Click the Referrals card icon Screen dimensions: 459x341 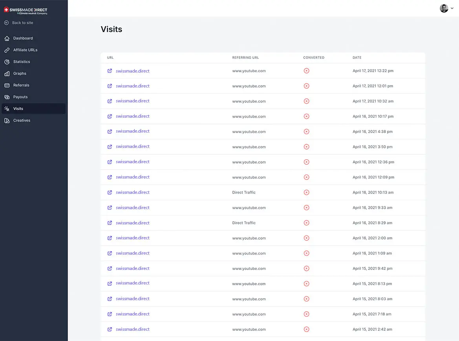tap(7, 86)
